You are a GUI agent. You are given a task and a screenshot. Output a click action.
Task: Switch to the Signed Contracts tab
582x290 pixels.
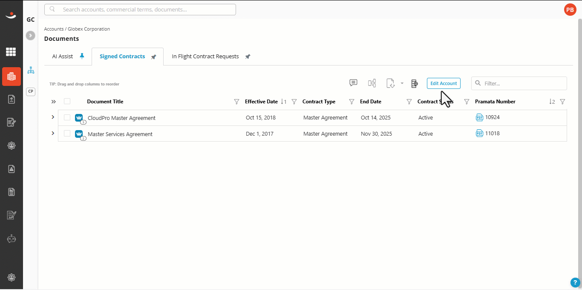122,56
